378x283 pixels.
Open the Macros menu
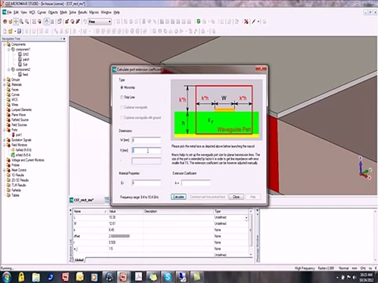pos(94,12)
